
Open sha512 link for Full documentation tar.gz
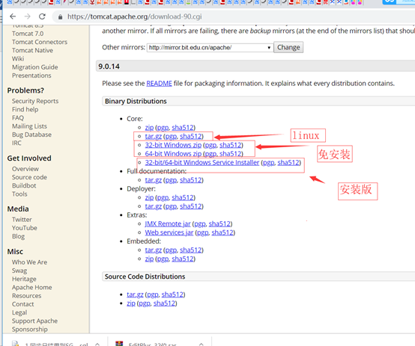(191, 180)
